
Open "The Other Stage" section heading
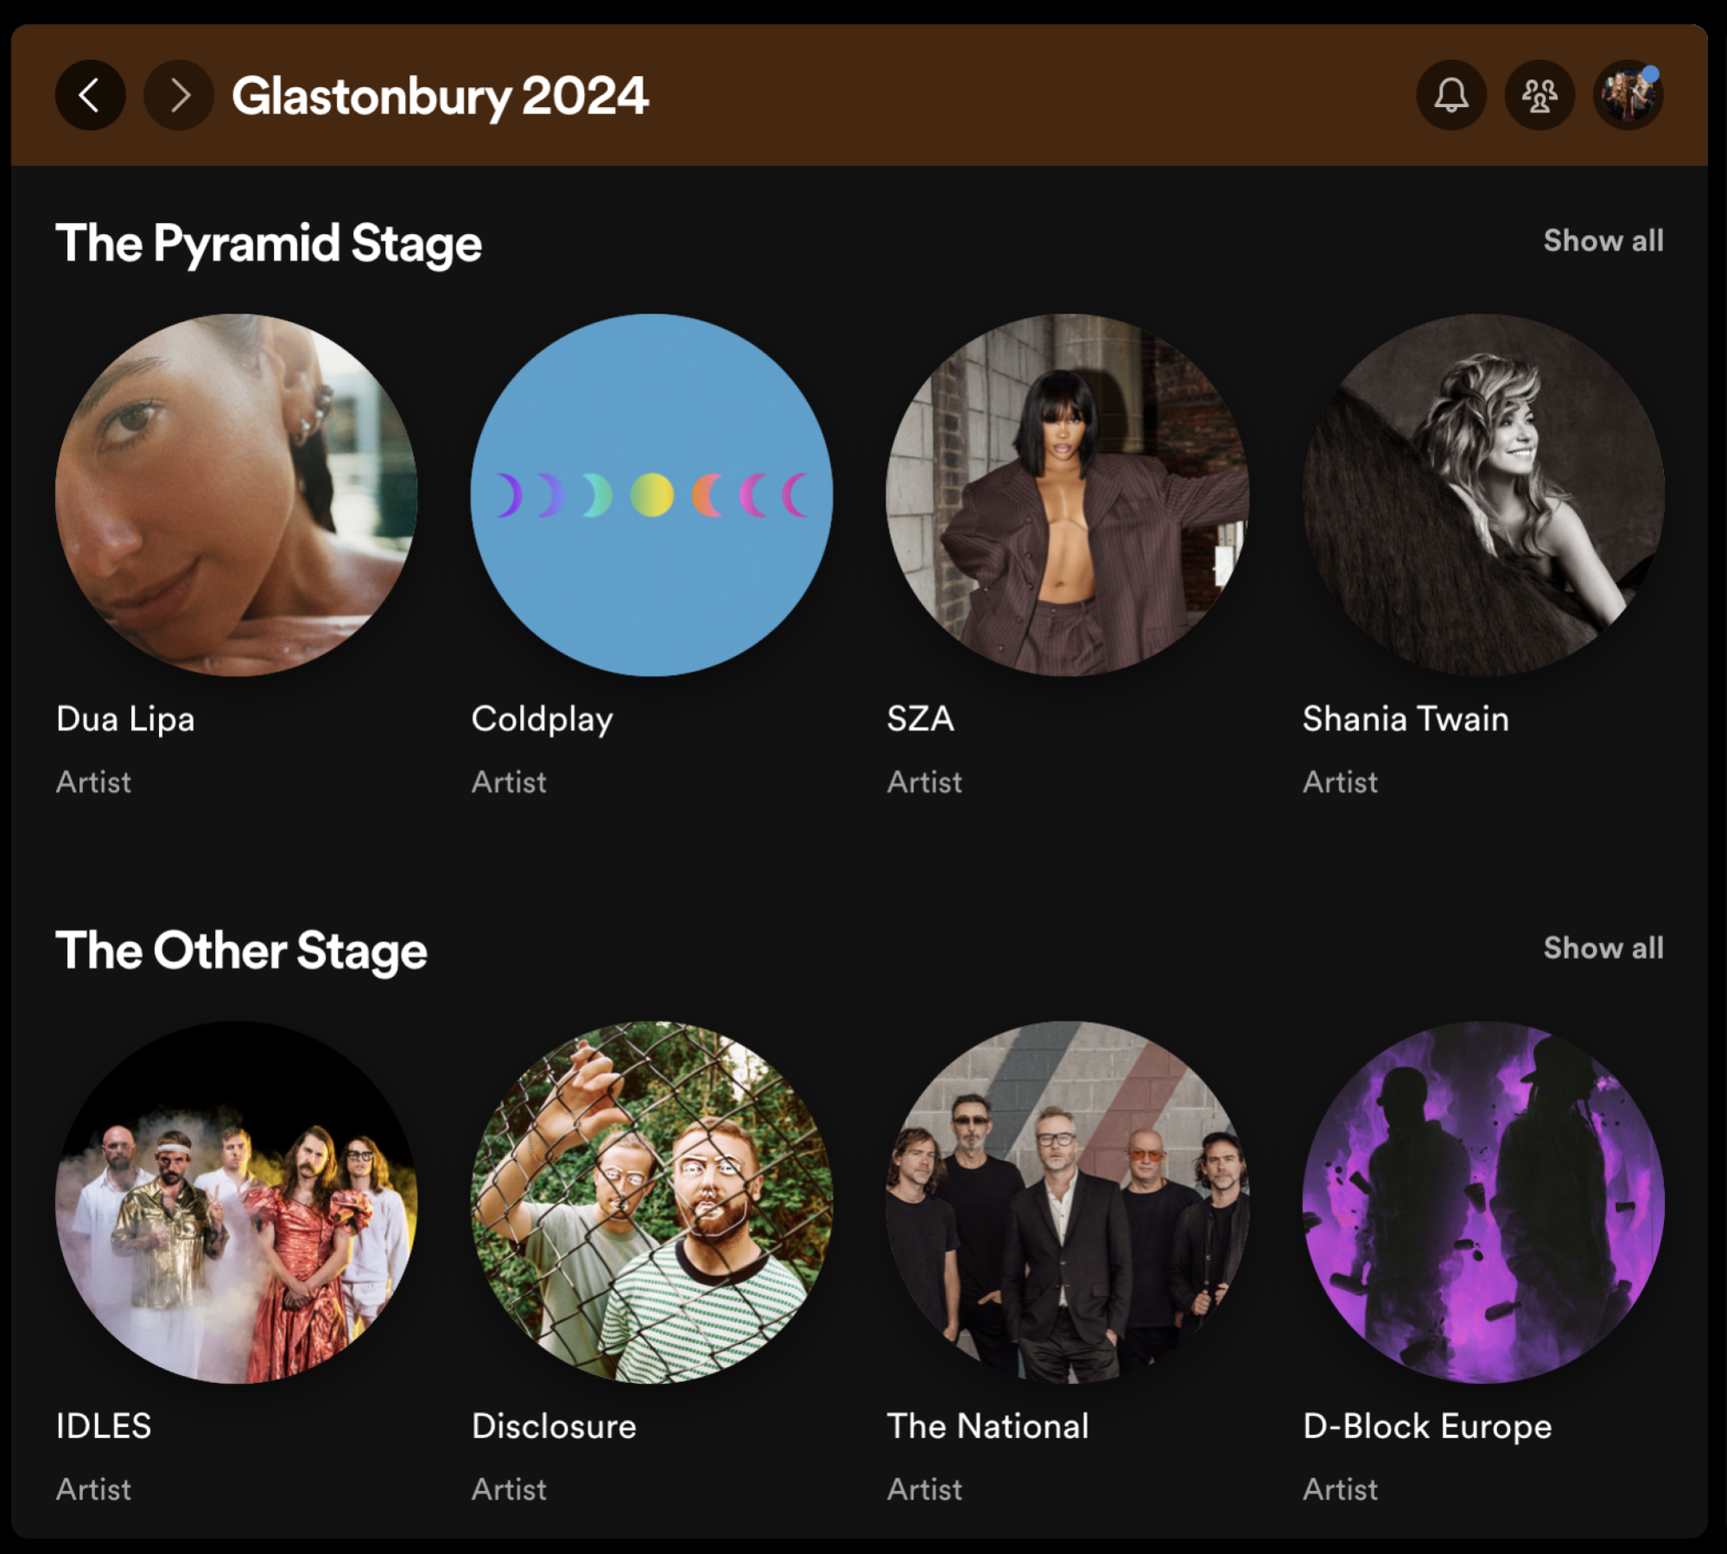(241, 951)
